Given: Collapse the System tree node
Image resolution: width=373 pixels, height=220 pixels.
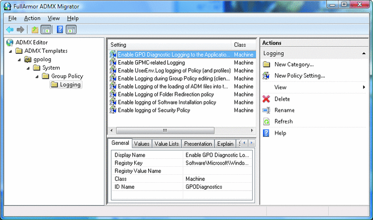Looking at the screenshot, I should click(x=28, y=68).
